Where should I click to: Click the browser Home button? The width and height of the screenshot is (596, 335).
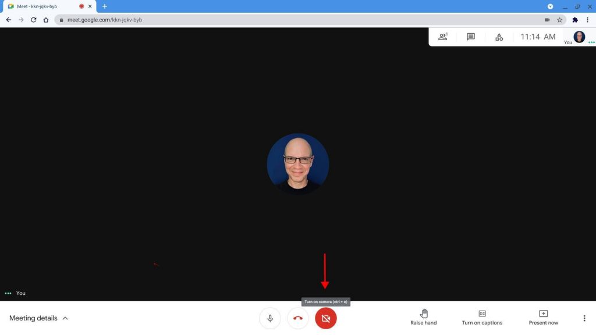pyautogui.click(x=45, y=19)
